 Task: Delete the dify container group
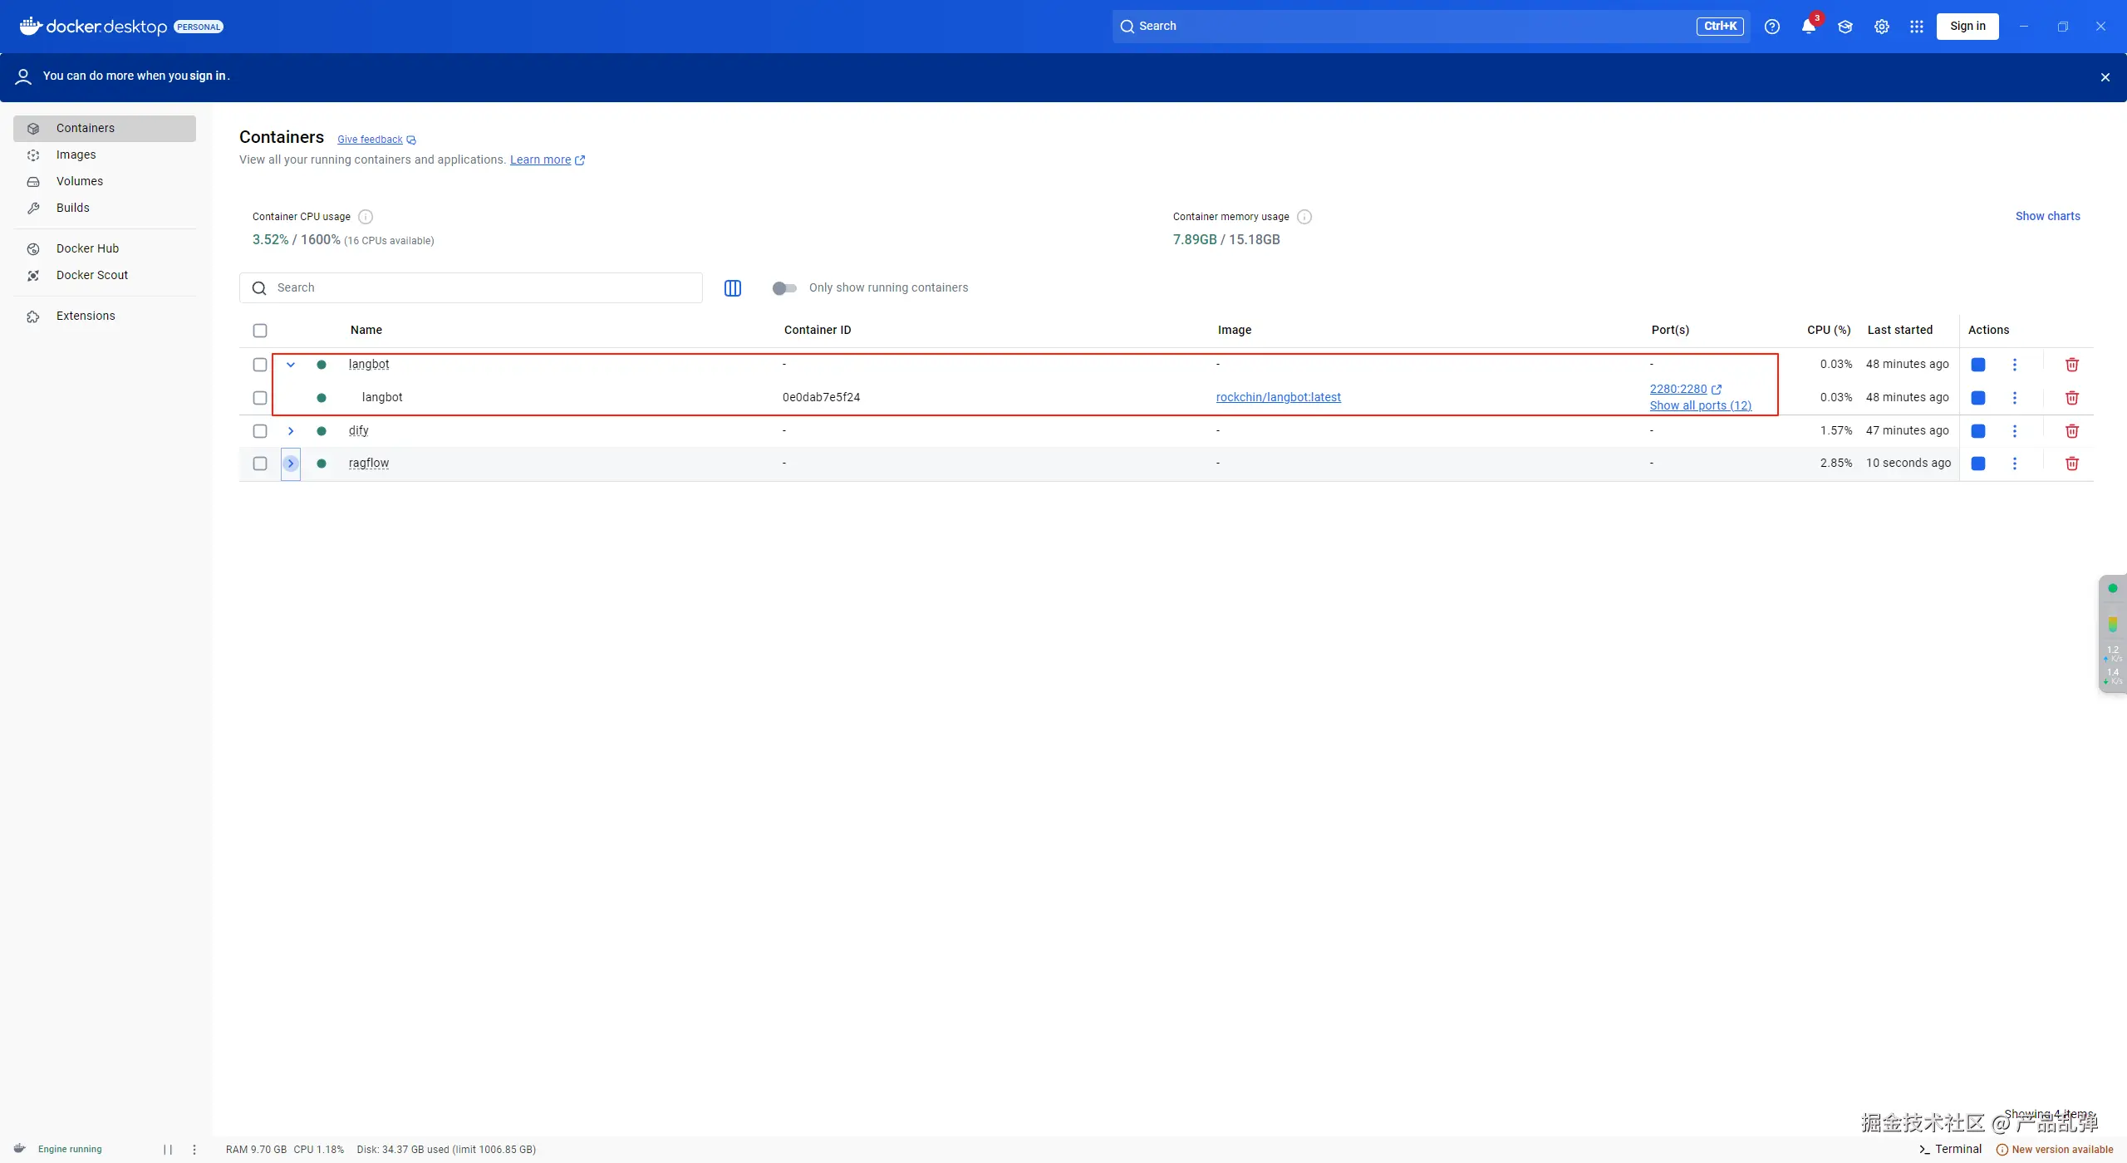(x=2072, y=431)
